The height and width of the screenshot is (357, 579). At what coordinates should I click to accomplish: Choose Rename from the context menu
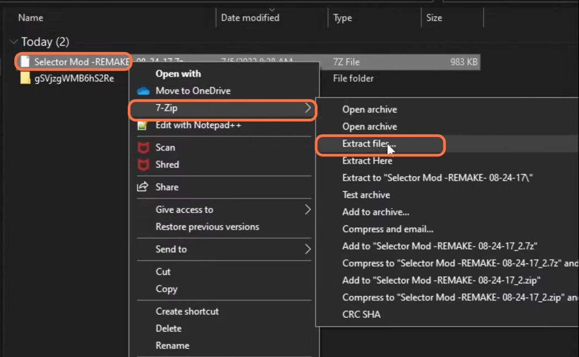(x=173, y=345)
